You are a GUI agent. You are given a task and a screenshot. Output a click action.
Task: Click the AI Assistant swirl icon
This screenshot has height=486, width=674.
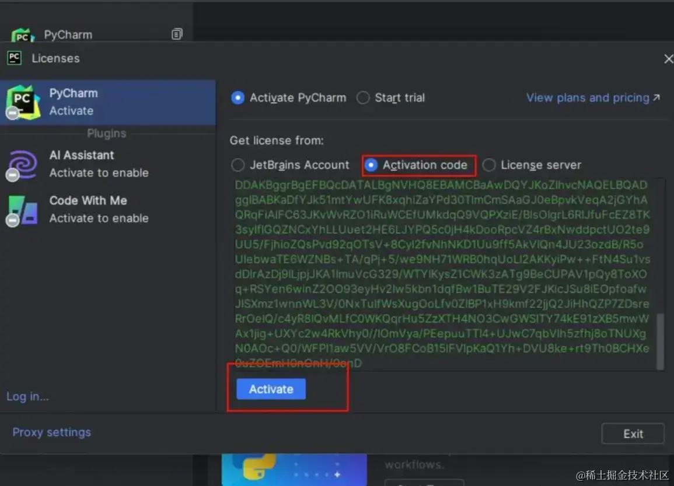22,165
